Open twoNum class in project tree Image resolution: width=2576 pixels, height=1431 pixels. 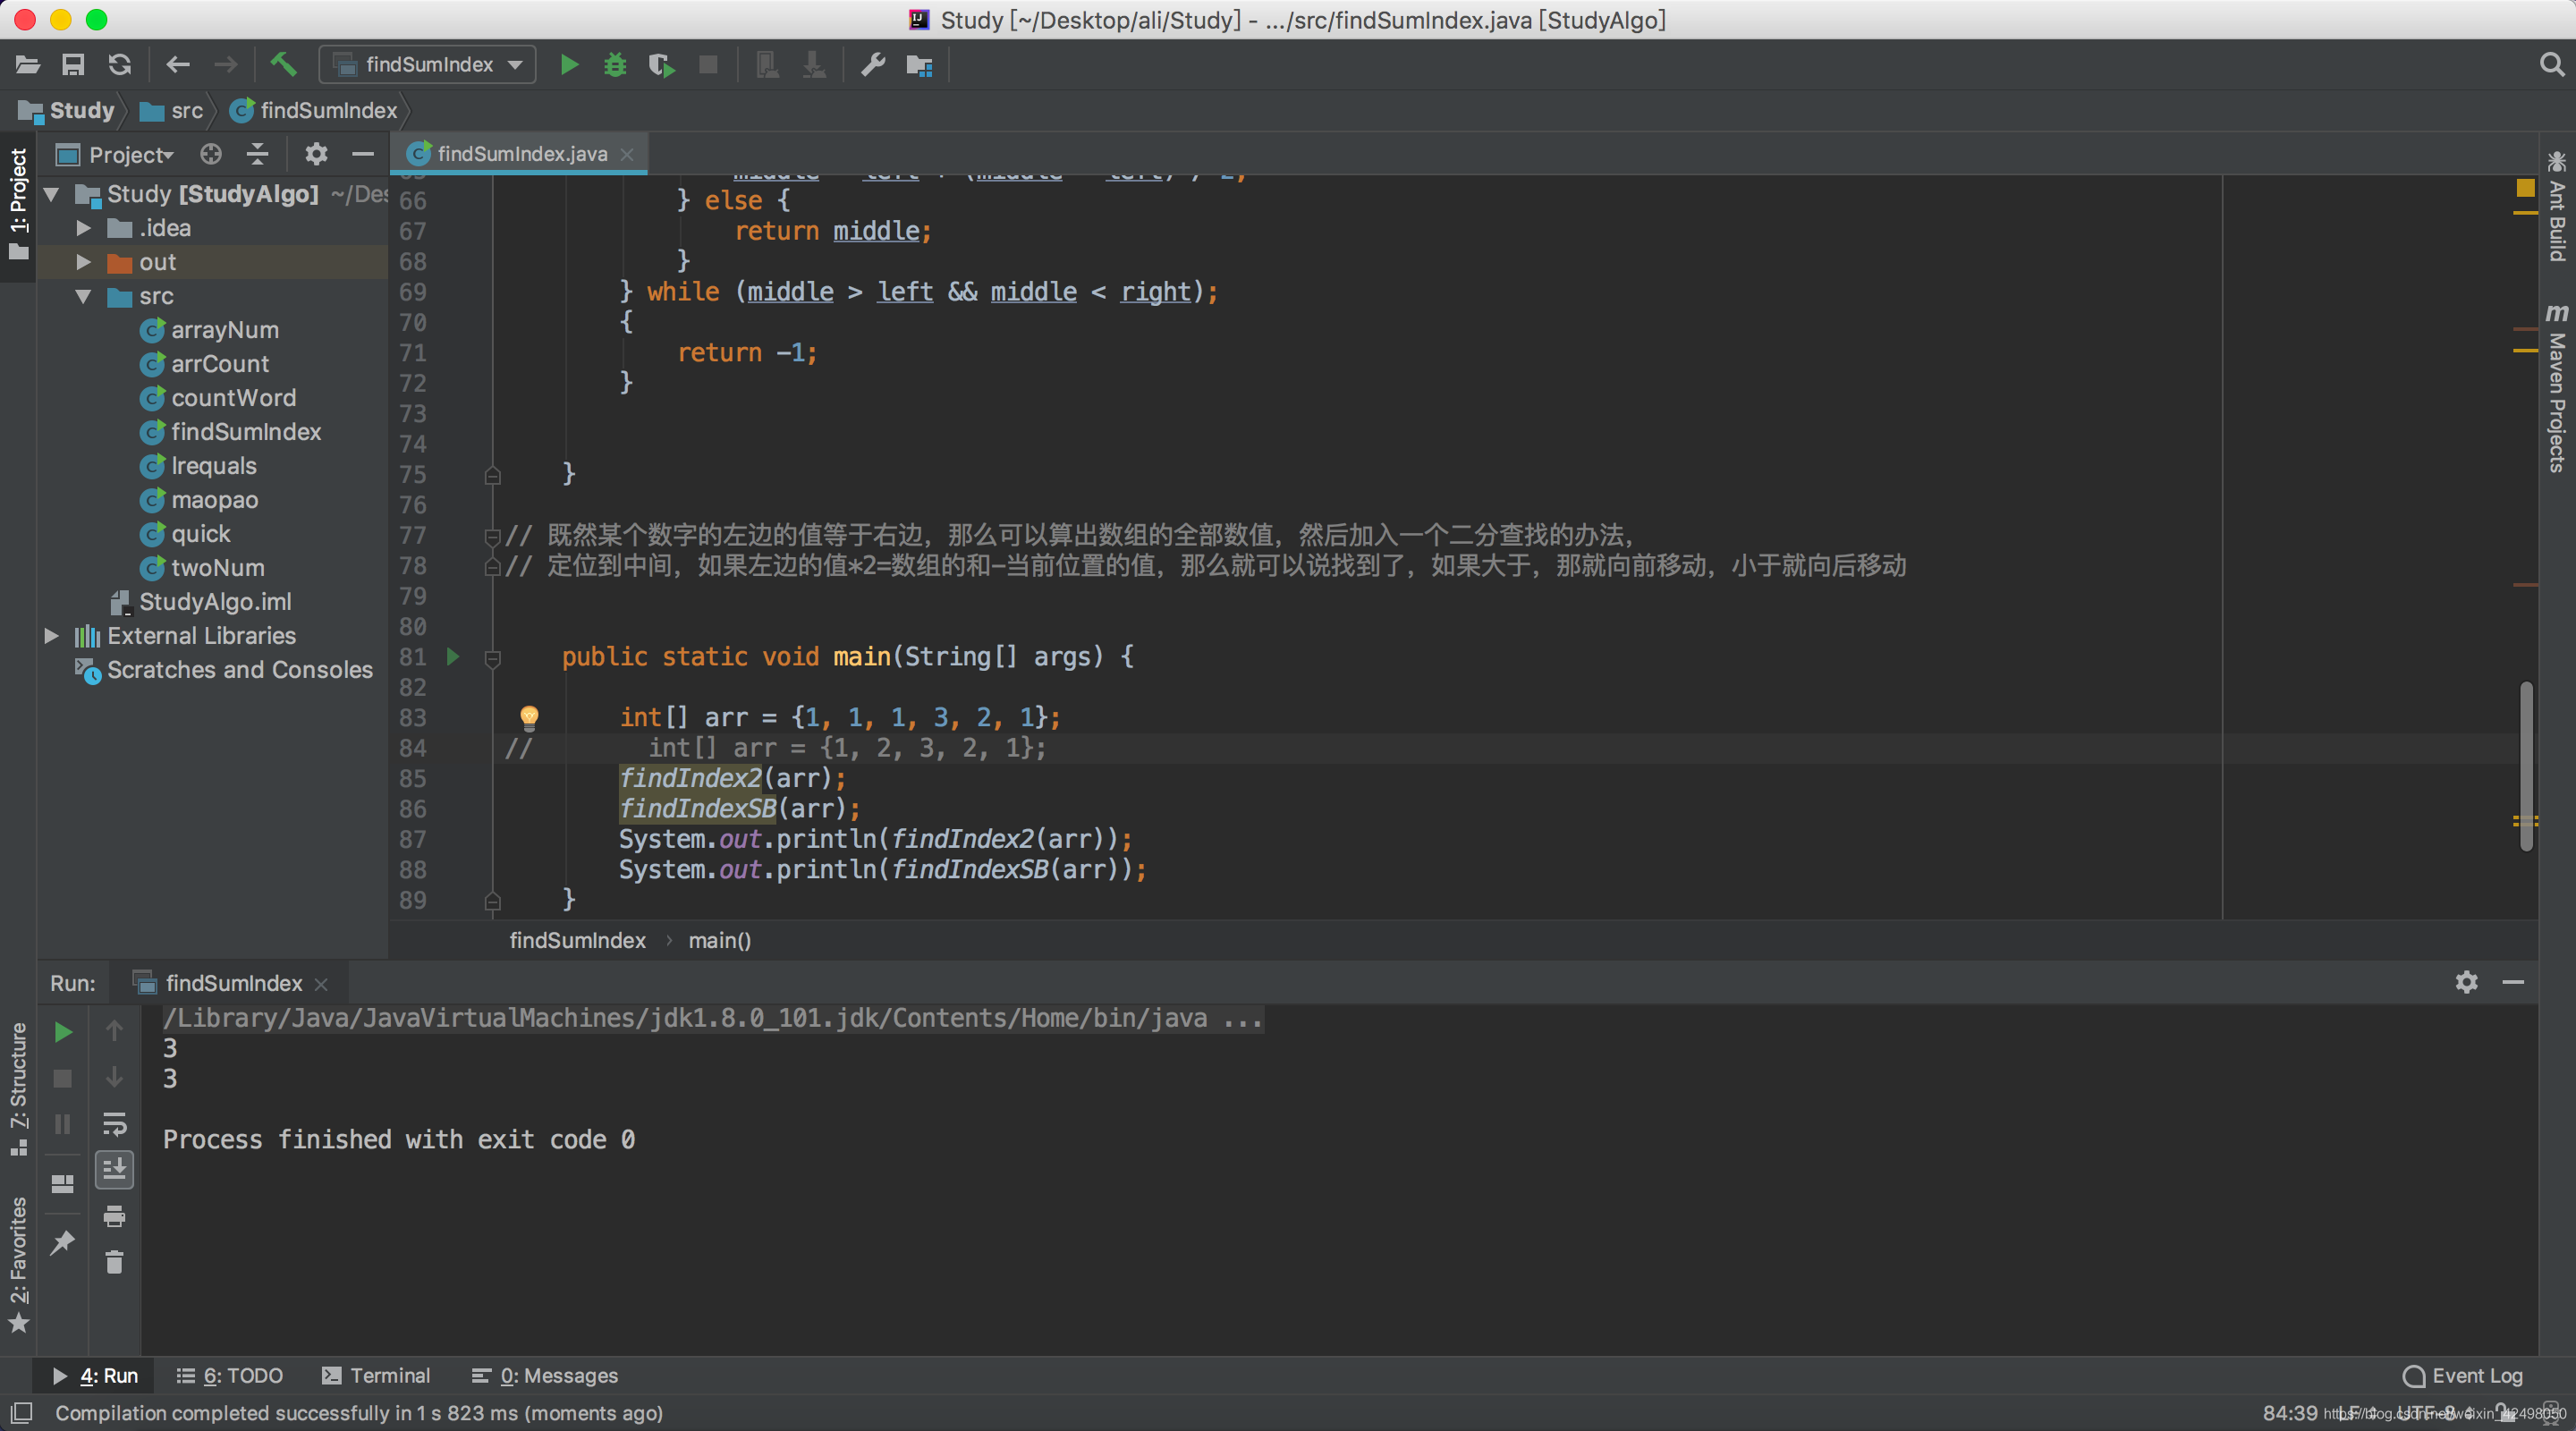[217, 568]
